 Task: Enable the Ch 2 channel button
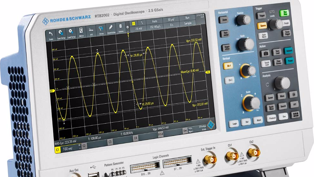click(x=229, y=80)
